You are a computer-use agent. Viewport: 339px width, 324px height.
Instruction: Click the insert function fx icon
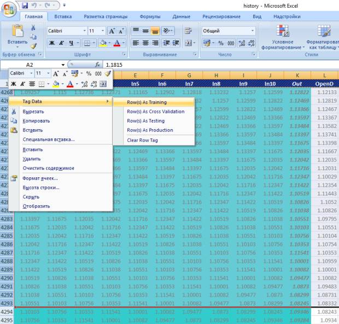coord(97,65)
